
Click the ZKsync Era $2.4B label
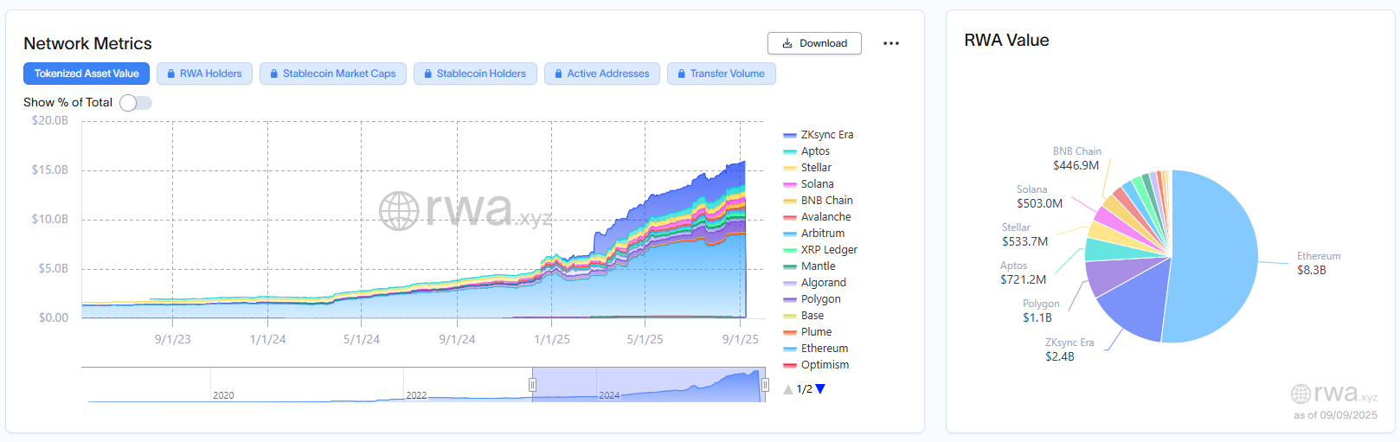(1069, 349)
